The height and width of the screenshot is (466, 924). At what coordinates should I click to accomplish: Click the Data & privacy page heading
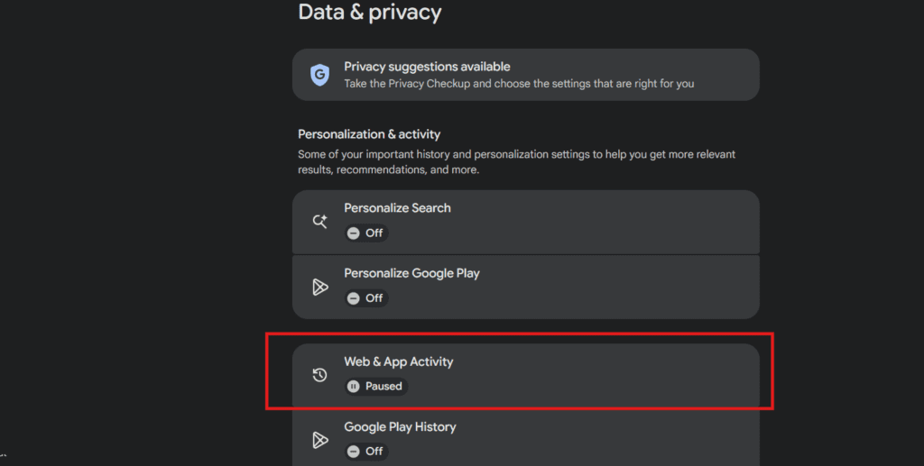369,13
